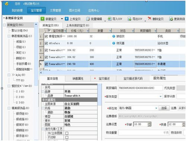Image resolution: width=186 pixels, height=141 pixels.
Task: Click the 上传宝贝 upload icon
Action: pos(67,19)
